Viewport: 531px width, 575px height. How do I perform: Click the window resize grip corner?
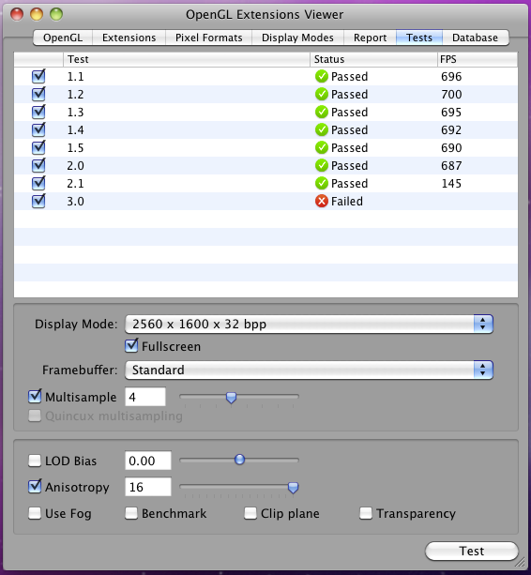[520, 562]
